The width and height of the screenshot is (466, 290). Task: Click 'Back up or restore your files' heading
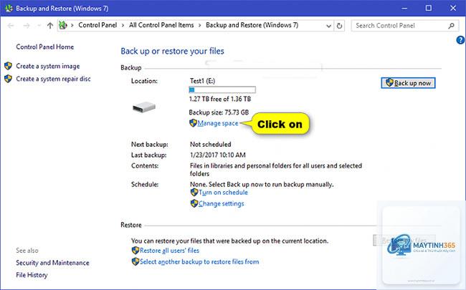click(x=172, y=51)
